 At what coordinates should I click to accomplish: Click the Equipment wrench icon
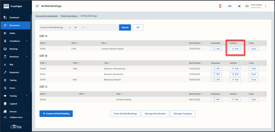[x=5, y=72]
